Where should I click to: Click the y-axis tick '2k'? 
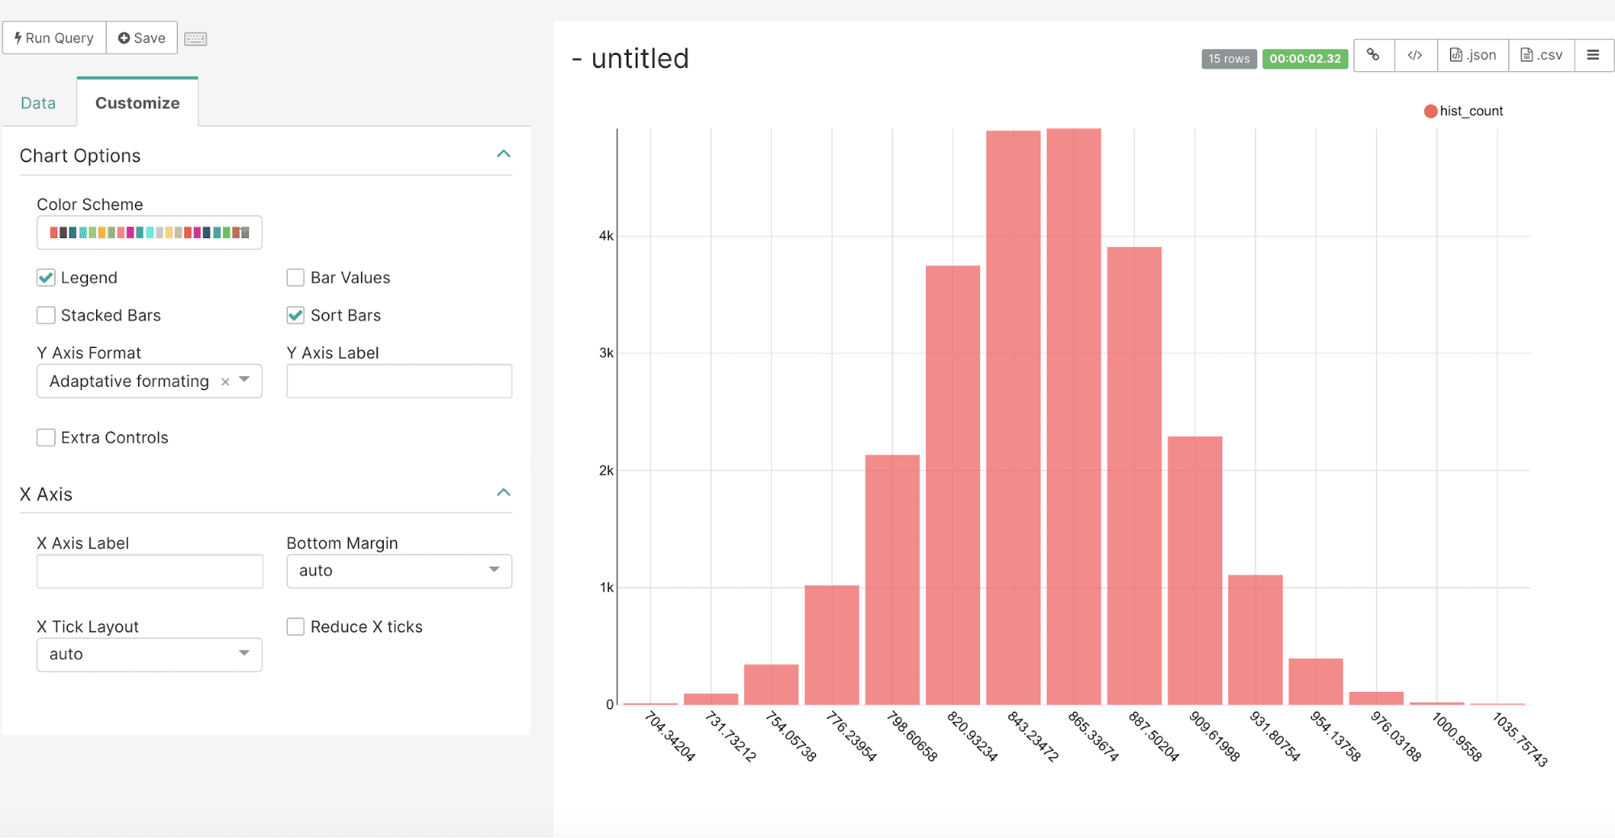[x=606, y=471]
